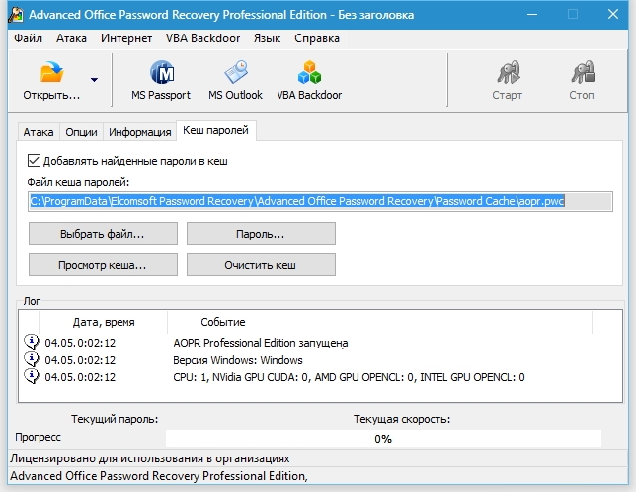
Task: Click the application icon in title bar
Action: 16,15
